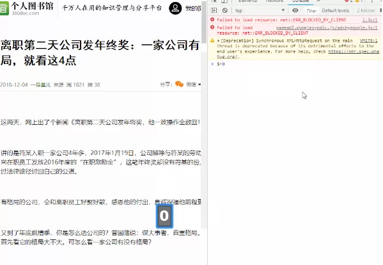Click the 我的 link beside the avatar
The image size is (383, 265).
pos(193,8)
